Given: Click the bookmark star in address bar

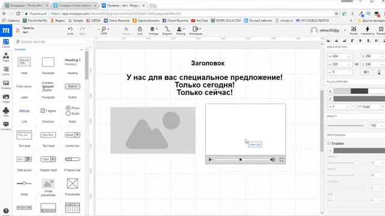Looking at the screenshot, I should (x=336, y=14).
